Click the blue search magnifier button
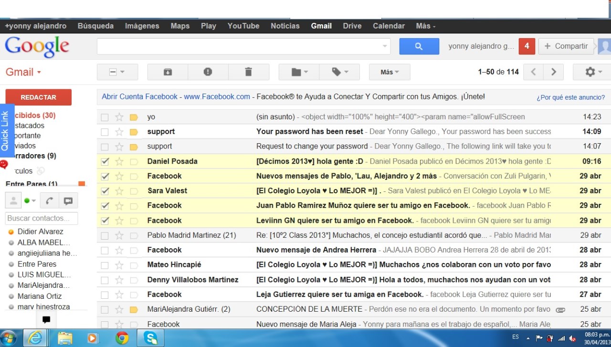Screen dimensions: 611x347 click(x=419, y=46)
